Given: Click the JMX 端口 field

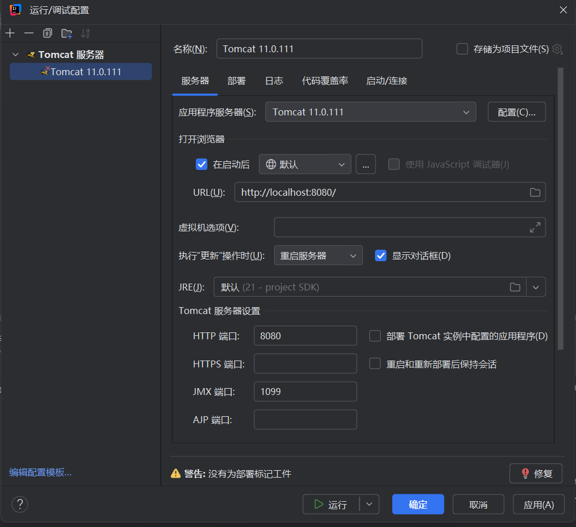Looking at the screenshot, I should pos(306,392).
